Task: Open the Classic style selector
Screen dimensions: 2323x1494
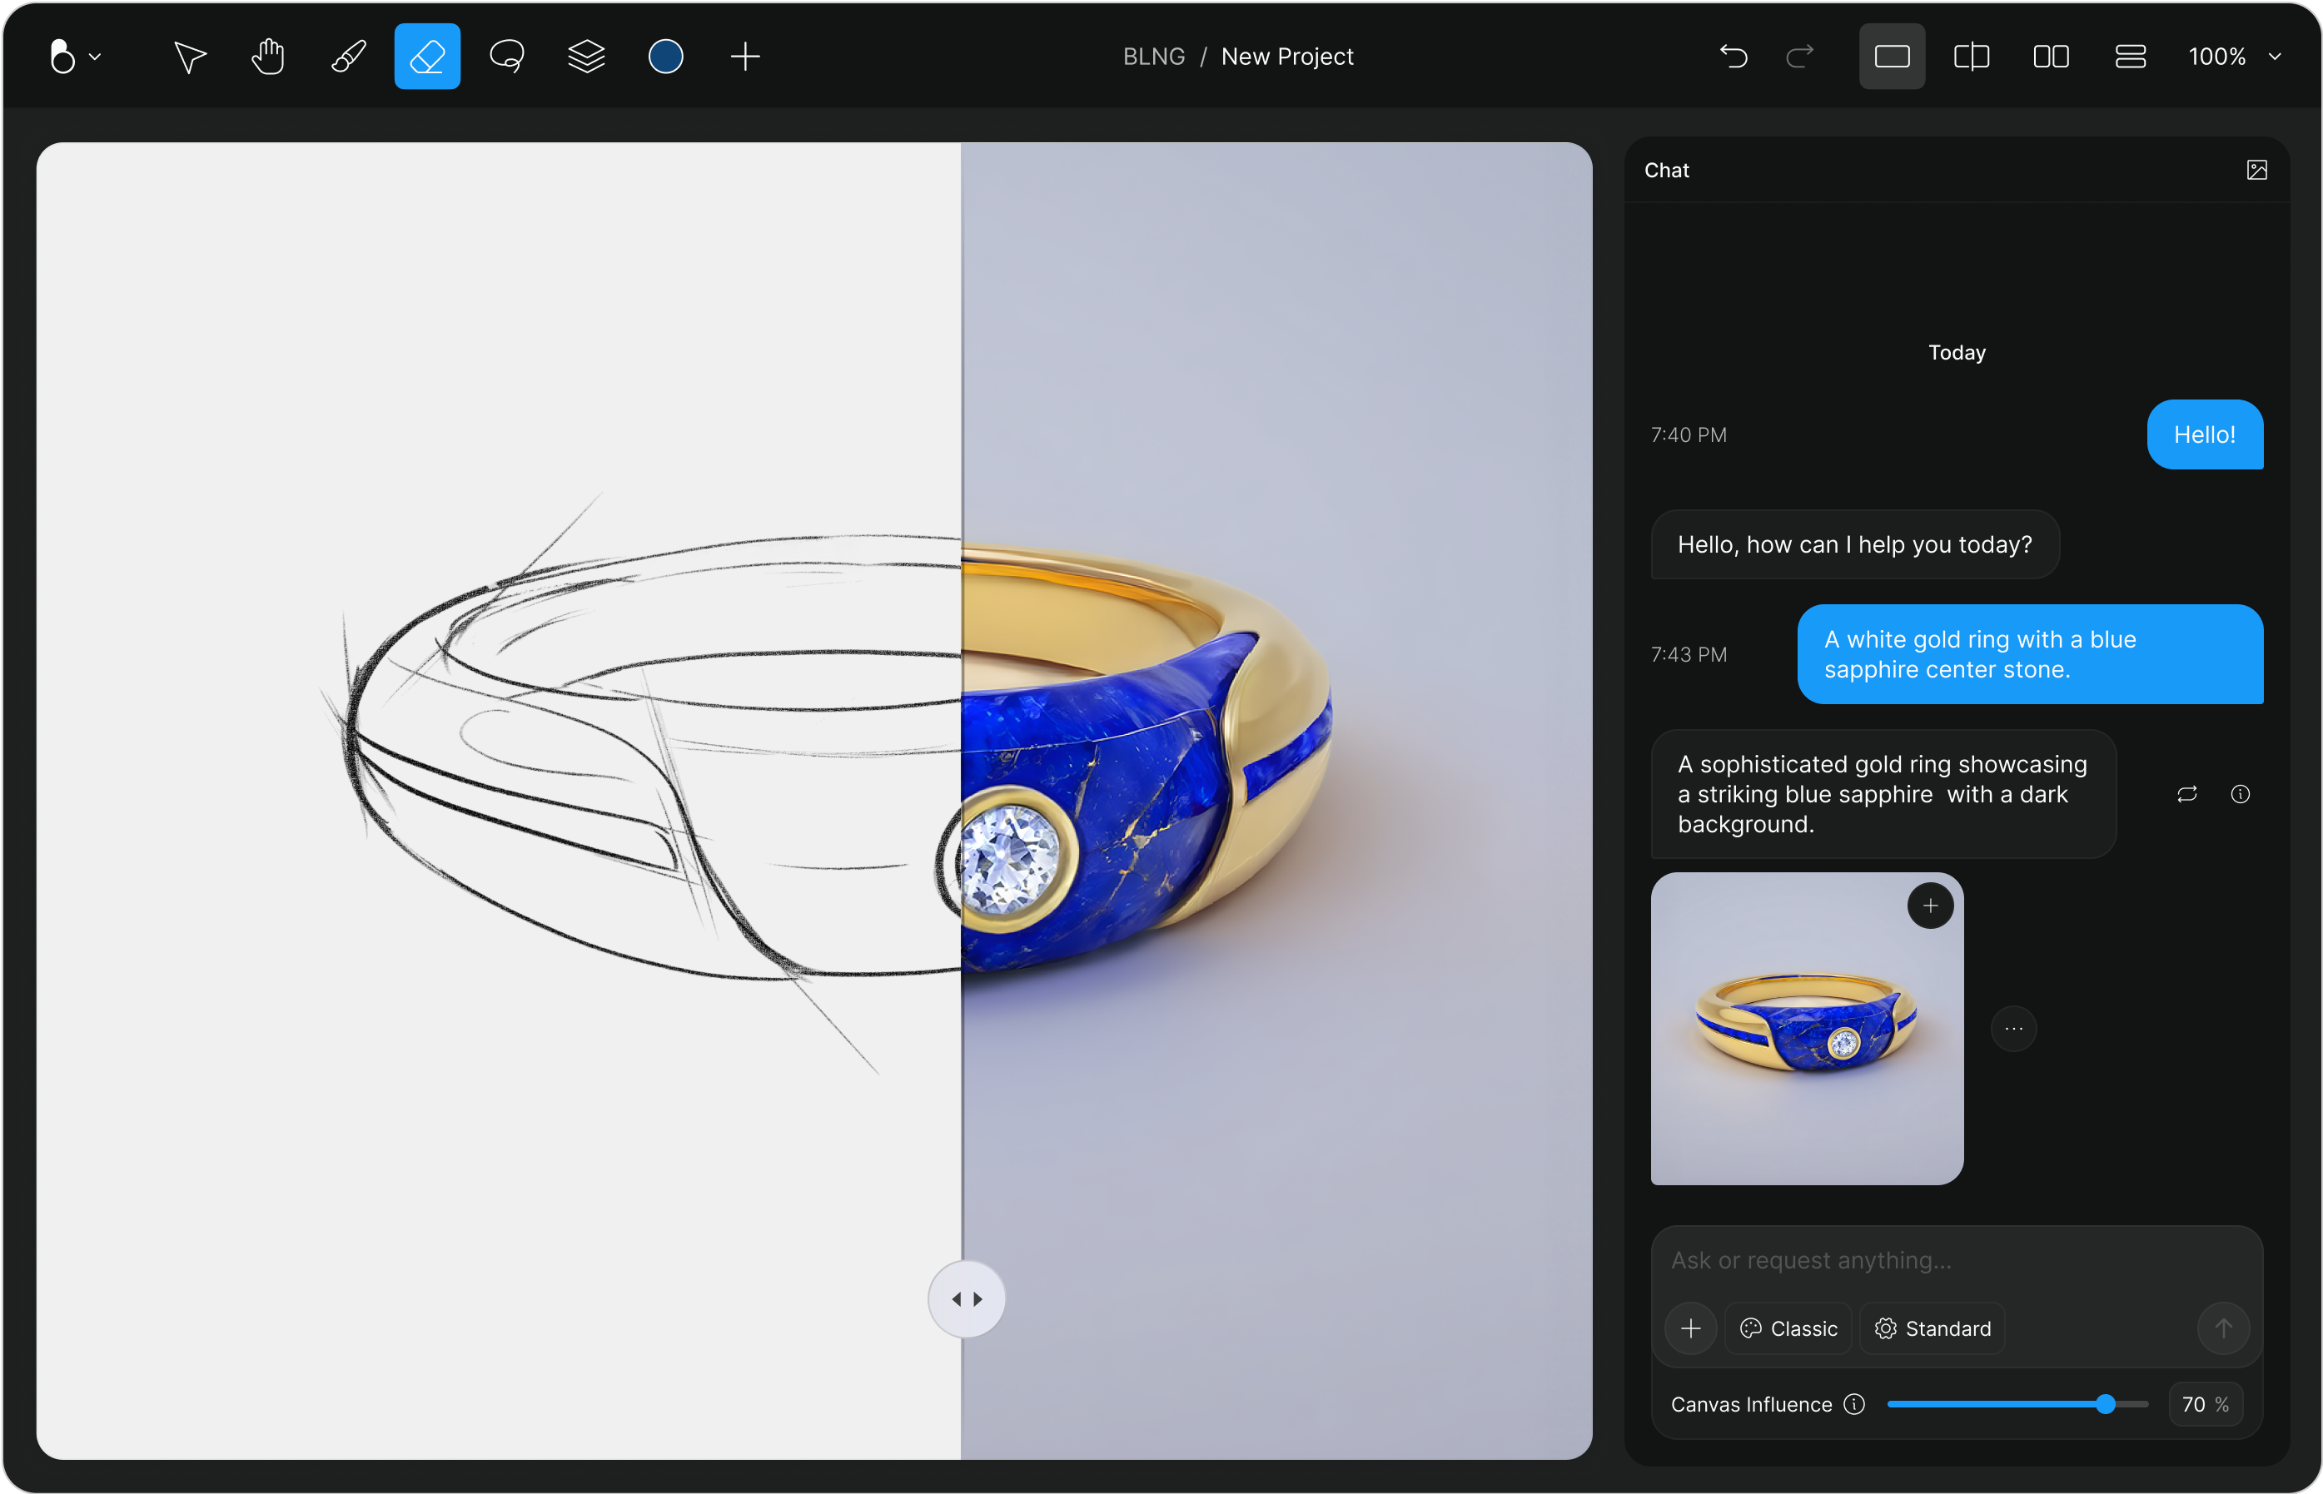Action: [x=1788, y=1328]
